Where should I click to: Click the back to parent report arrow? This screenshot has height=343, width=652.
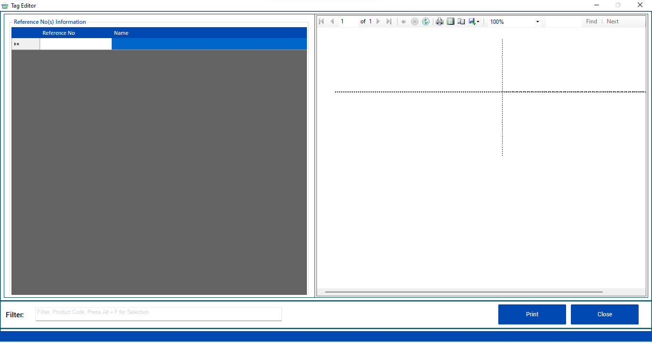[x=404, y=21]
